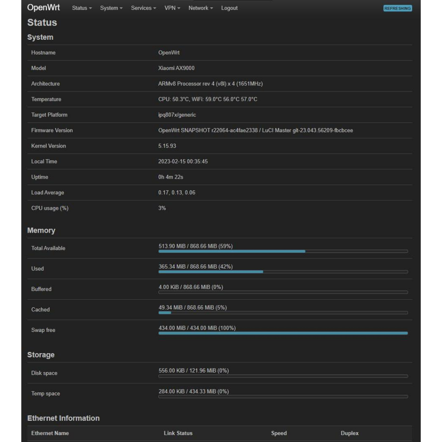Click the Firmware Version value text
The height and width of the screenshot is (442, 442).
click(256, 130)
